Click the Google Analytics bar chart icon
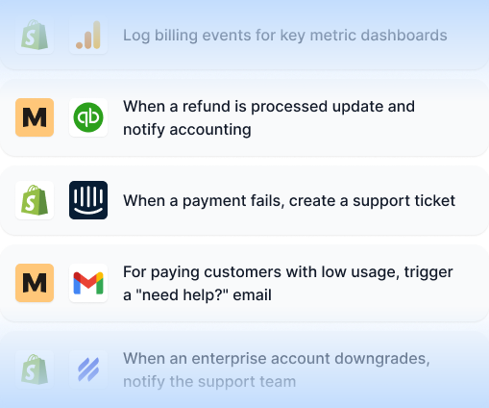The width and height of the screenshot is (489, 408). pos(88,35)
